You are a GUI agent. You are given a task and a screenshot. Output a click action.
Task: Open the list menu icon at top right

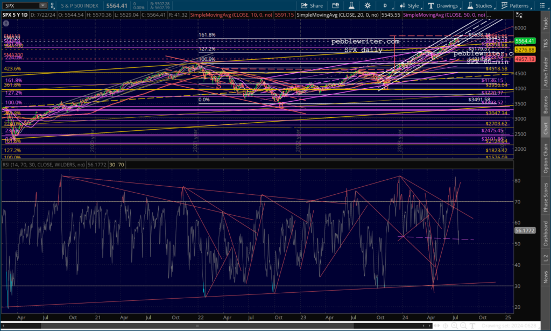tap(545, 5)
